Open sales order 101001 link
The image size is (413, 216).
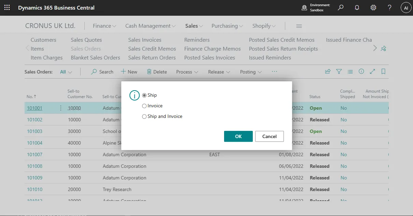point(35,108)
